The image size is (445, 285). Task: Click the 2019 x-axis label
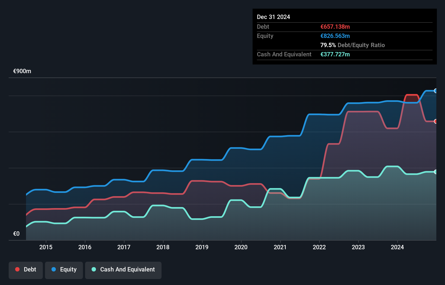pyautogui.click(x=202, y=247)
